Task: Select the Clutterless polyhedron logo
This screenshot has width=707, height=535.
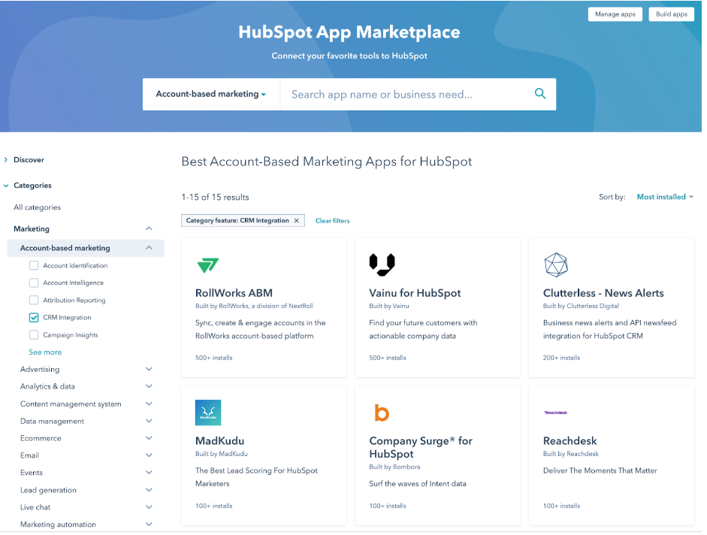Action: pyautogui.click(x=555, y=264)
